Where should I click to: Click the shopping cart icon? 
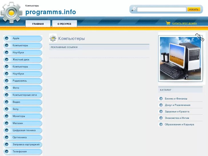[x=168, y=23]
